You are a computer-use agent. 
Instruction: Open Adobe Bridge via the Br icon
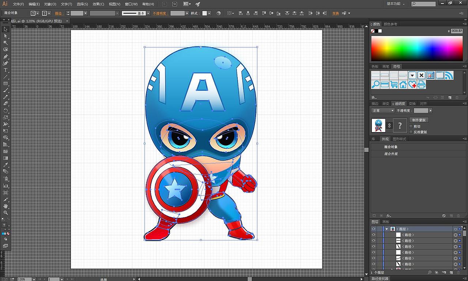[165, 4]
